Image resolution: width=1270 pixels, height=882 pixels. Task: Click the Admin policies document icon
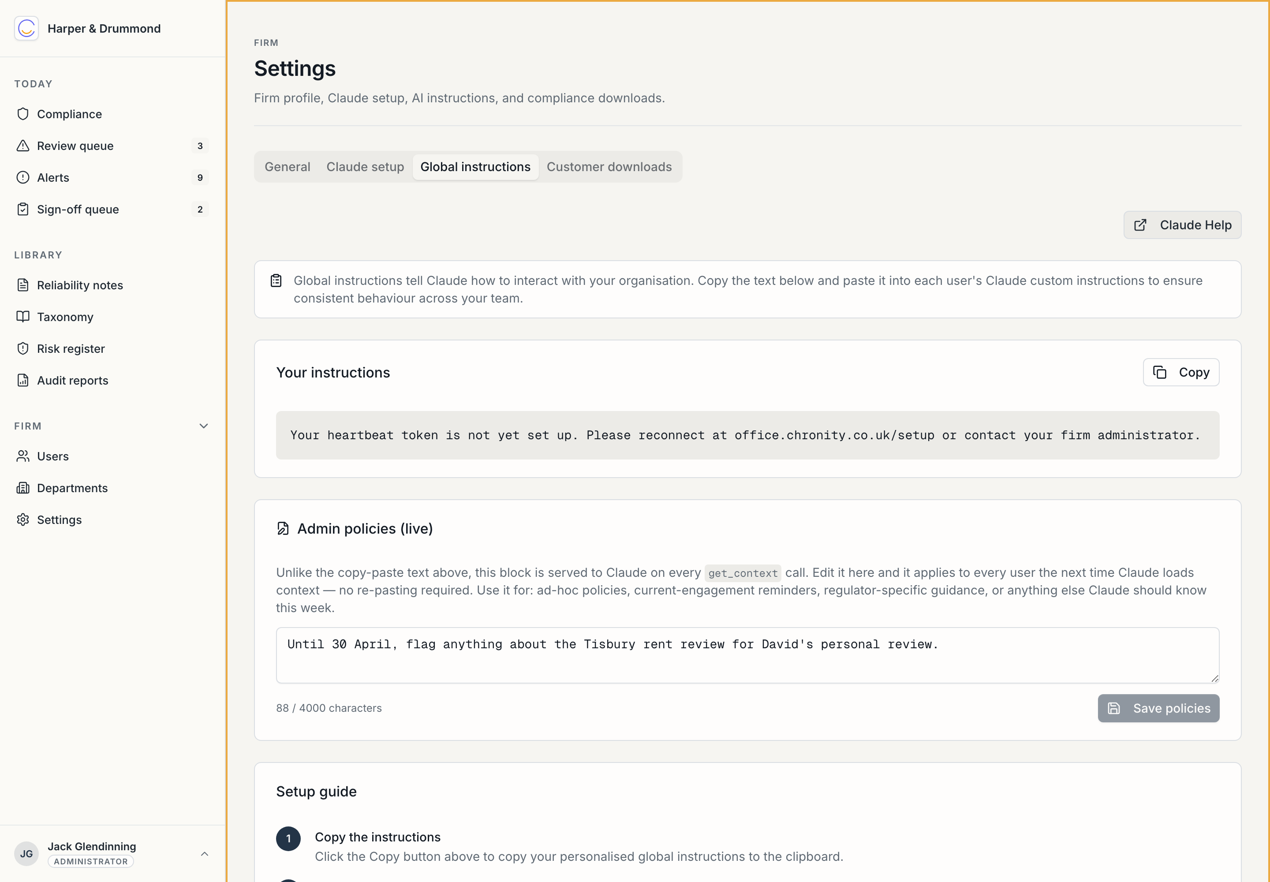[x=283, y=529]
